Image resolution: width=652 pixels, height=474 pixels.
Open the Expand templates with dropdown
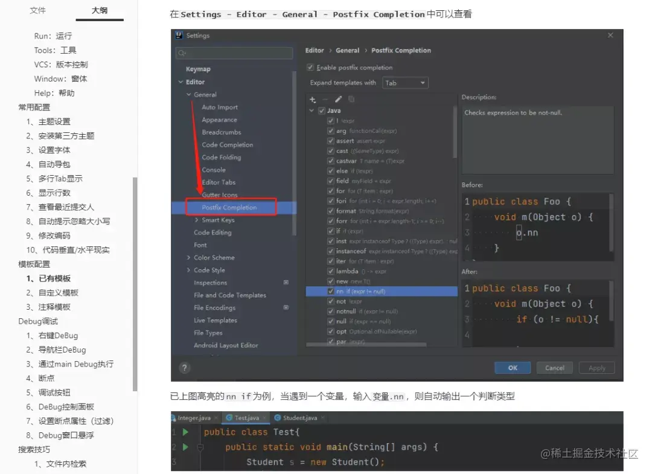point(405,82)
